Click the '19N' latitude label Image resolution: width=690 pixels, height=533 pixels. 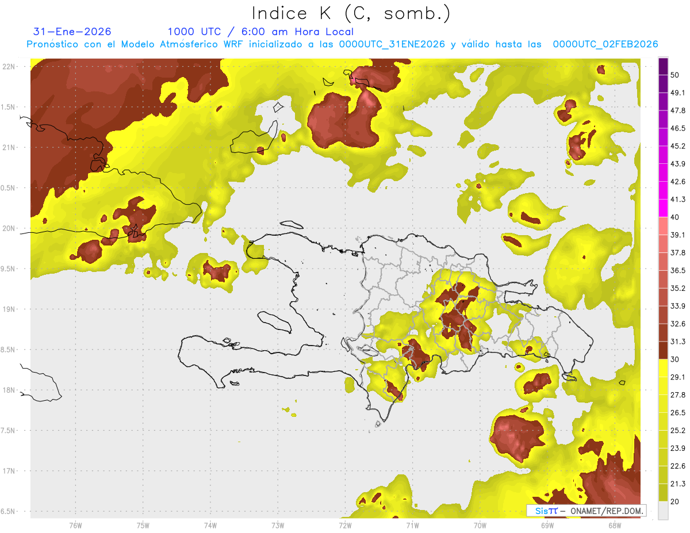pos(9,309)
